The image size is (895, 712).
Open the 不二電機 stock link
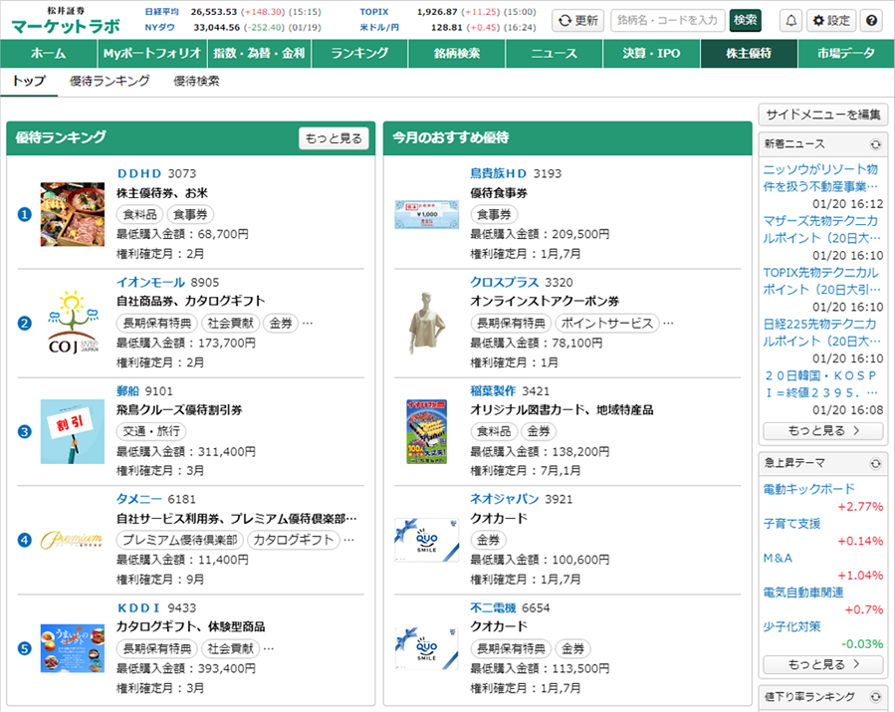coord(493,608)
